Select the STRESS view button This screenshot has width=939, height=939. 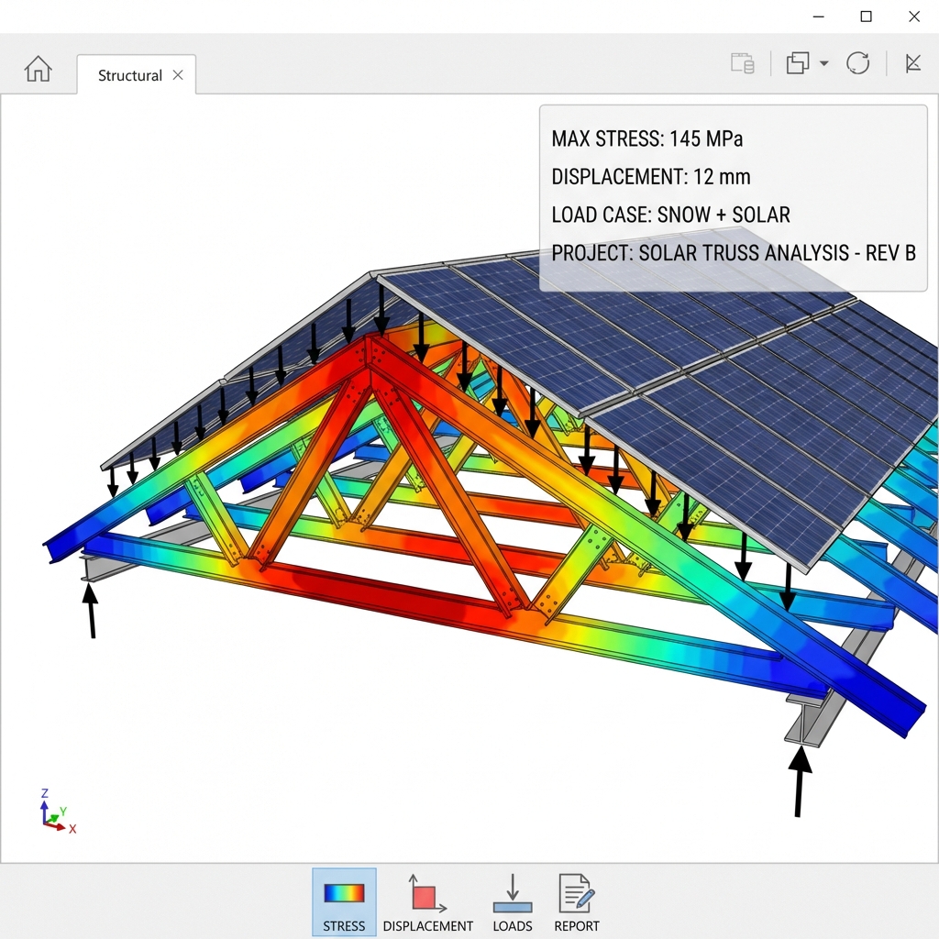tap(344, 902)
